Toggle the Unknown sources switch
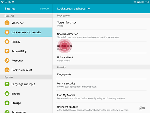Viewport: 150px width, 113px height. [x=142, y=108]
